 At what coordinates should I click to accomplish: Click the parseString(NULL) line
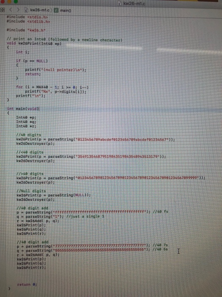[x=54, y=195]
